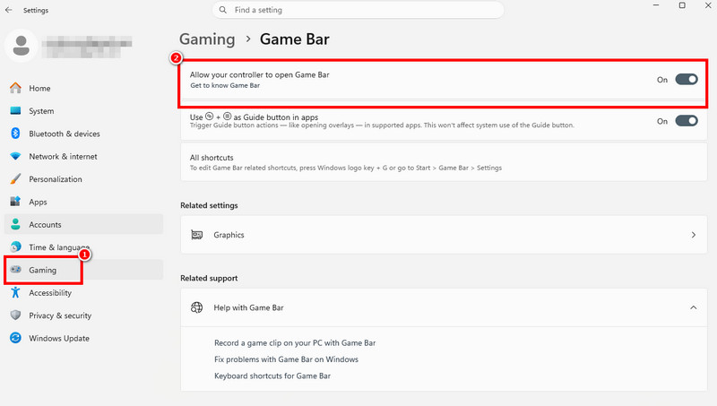Select Accounts in sidebar
The height and width of the screenshot is (406, 717).
(x=83, y=224)
